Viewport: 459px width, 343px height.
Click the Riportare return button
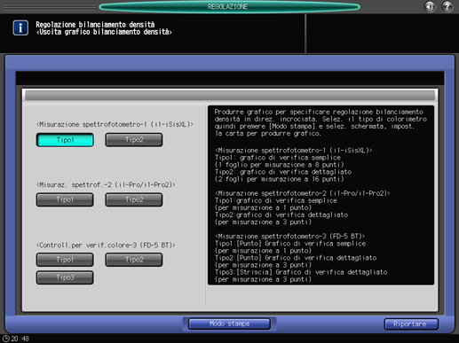point(411,324)
